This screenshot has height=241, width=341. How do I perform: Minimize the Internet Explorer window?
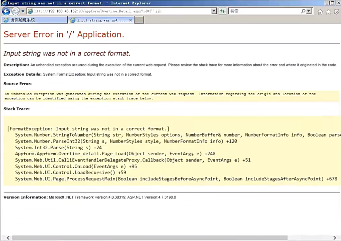coord(327,3)
